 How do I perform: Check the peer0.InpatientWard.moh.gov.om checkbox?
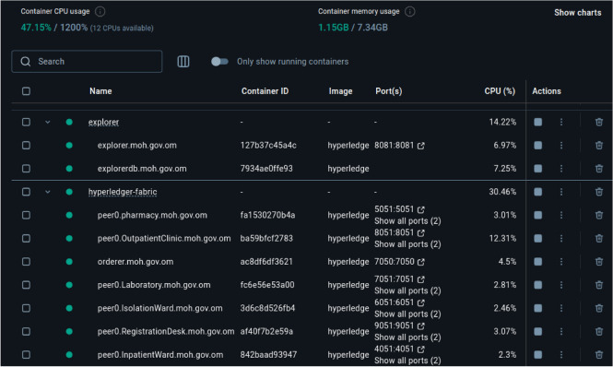[26, 355]
